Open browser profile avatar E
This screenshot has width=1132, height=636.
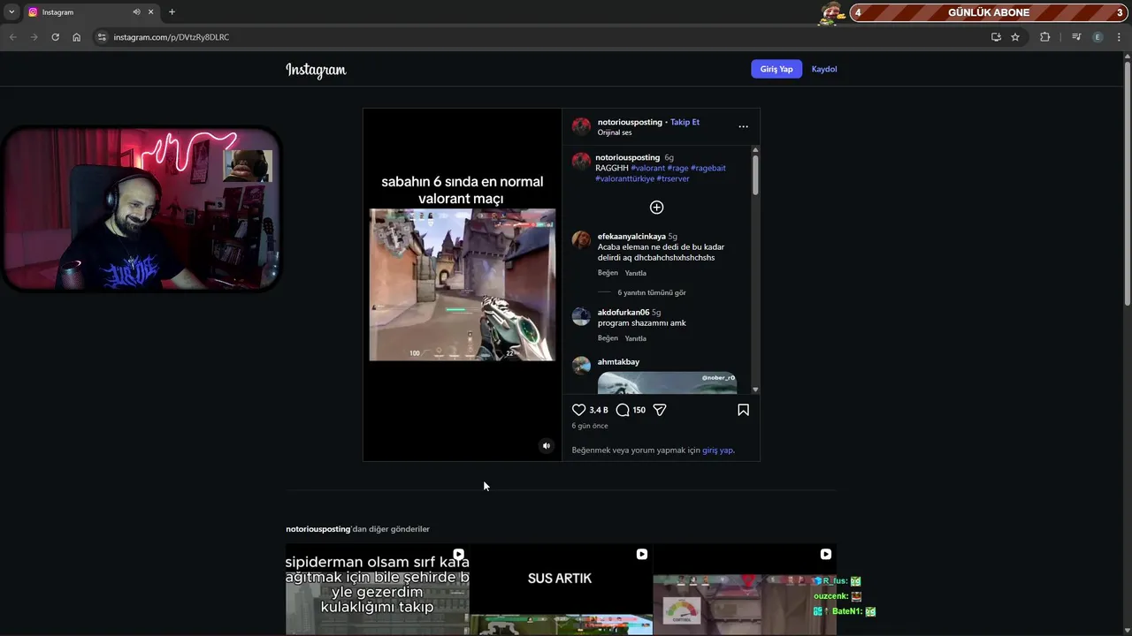pos(1098,37)
